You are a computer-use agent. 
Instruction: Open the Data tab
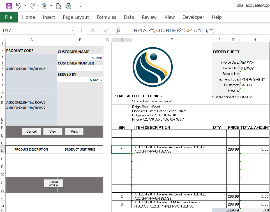[129, 17]
